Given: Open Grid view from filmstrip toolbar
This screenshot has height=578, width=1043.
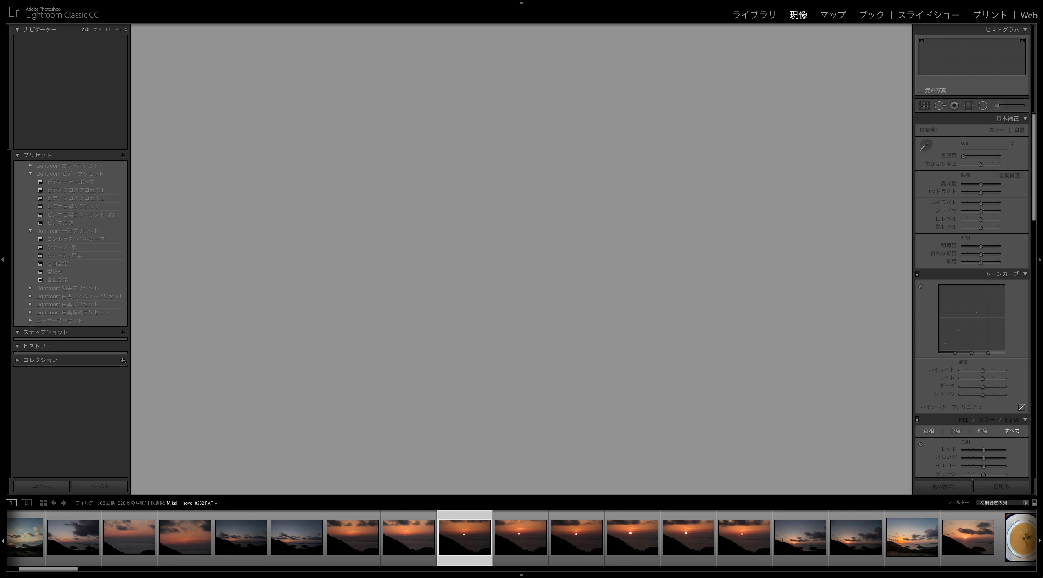Looking at the screenshot, I should 43,503.
